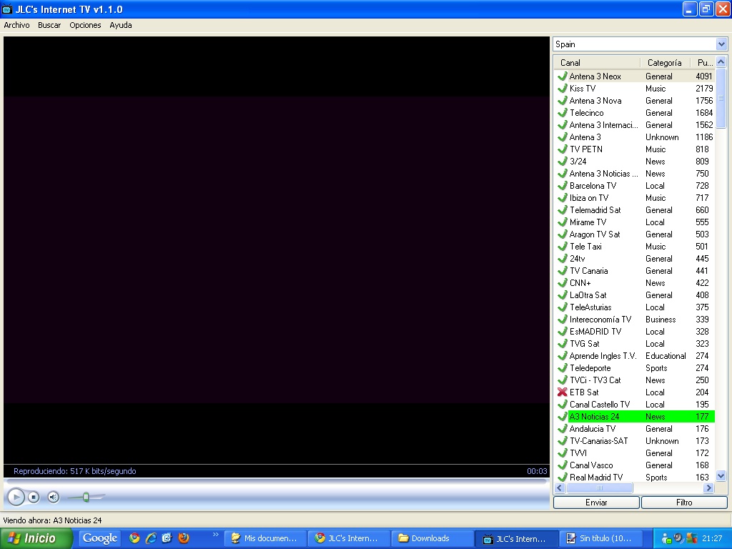Click green check icon beside CNN+
This screenshot has height=549, width=732.
(562, 283)
